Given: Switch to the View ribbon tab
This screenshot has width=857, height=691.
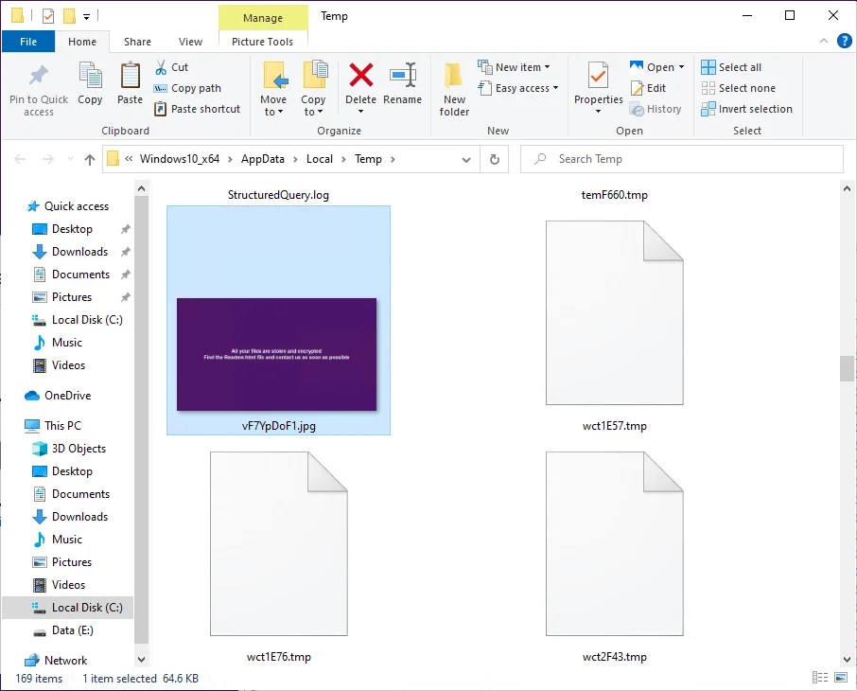Looking at the screenshot, I should 190,42.
